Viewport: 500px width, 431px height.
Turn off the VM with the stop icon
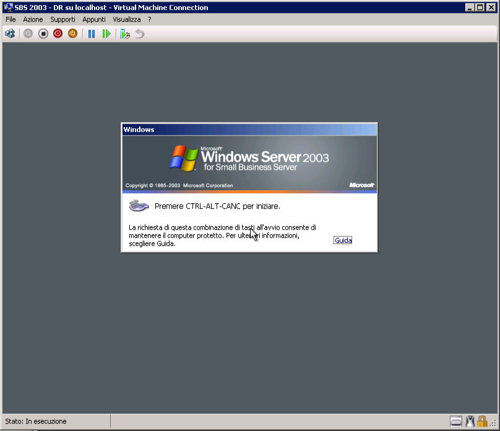(x=43, y=33)
